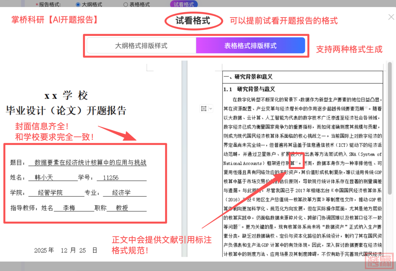Screen dimensions: 396x271
Task: Close the format preview dialog
Action: point(391,17)
